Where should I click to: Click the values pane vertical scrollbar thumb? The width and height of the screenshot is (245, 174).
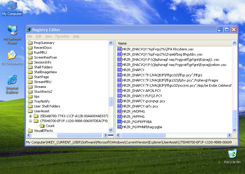(x=234, y=118)
